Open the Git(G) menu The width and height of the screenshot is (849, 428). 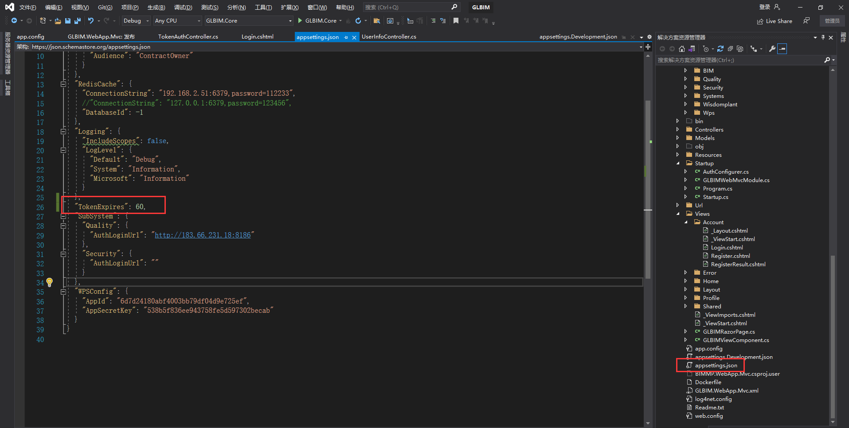click(x=105, y=8)
